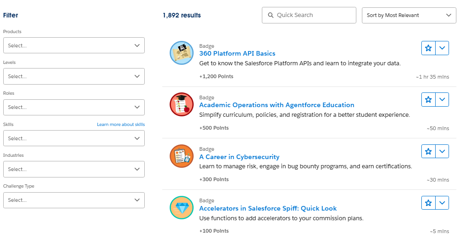Open the Products filter dropdown

(74, 46)
